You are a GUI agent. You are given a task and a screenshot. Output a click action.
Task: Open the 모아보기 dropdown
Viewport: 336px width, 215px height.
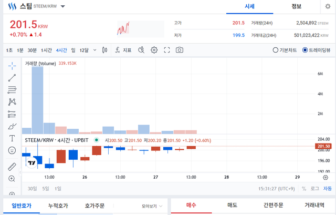[x=152, y=206]
